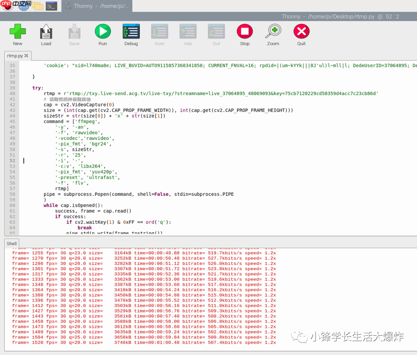Image resolution: width=417 pixels, height=355 pixels.
Task: Stop the running script
Action: point(244,31)
